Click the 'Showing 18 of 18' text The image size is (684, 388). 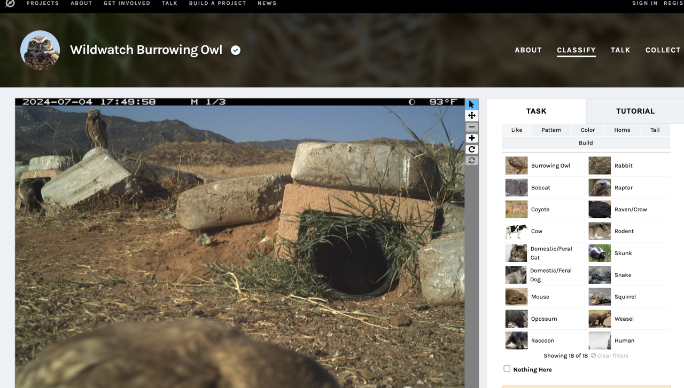(x=565, y=356)
